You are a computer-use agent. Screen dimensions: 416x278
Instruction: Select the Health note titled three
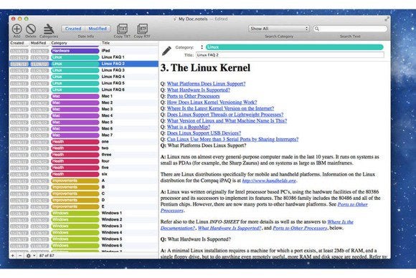pyautogui.click(x=84, y=155)
